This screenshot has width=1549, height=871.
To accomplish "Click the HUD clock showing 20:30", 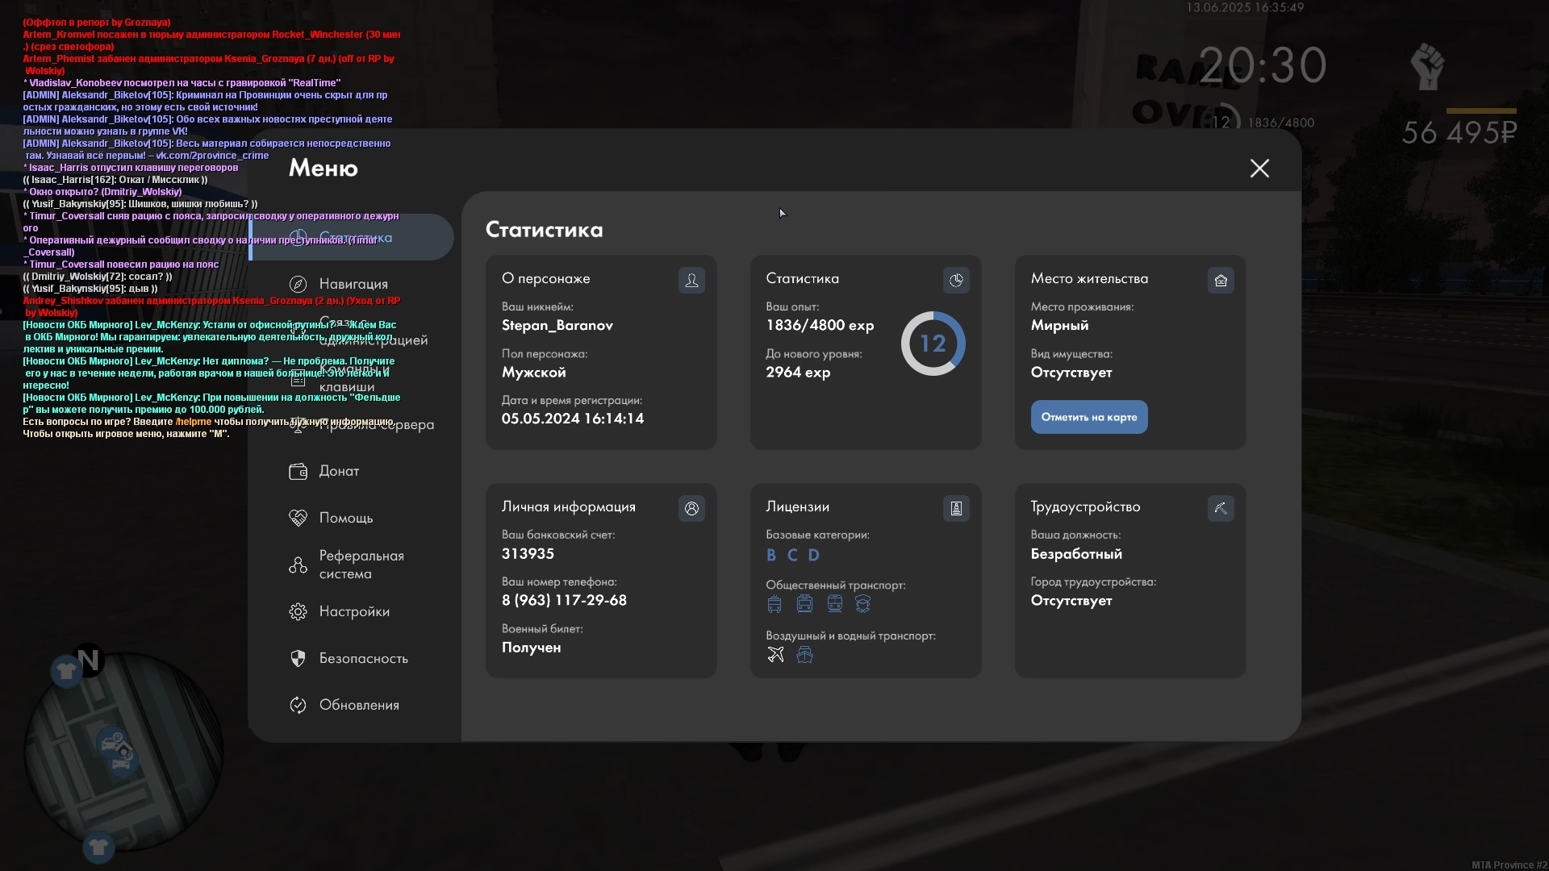I will click(1263, 65).
